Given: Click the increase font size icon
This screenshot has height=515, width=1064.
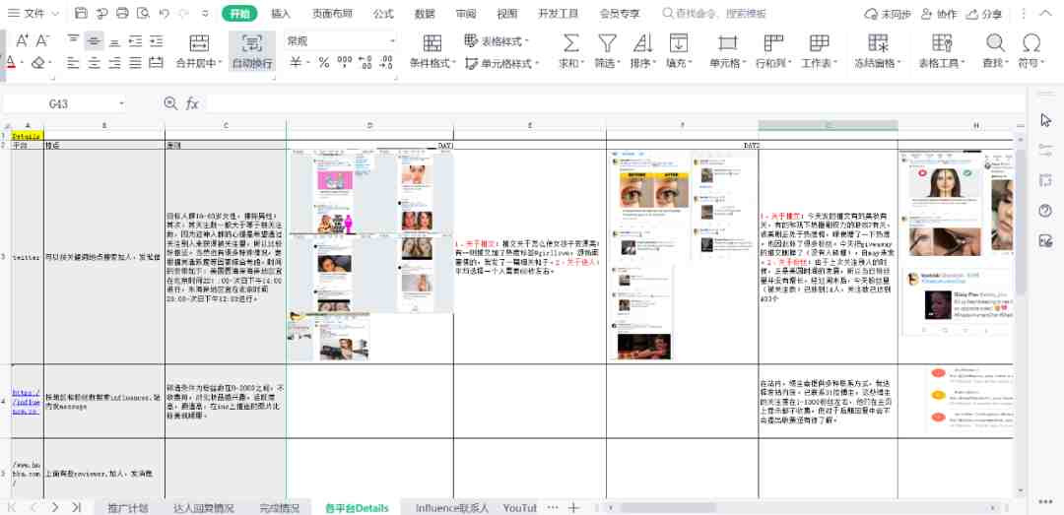Looking at the screenshot, I should pyautogui.click(x=20, y=40).
